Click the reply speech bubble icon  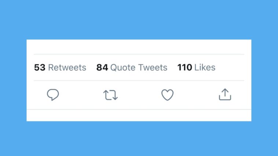pyautogui.click(x=53, y=95)
